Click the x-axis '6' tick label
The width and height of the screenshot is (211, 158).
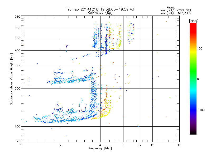click(x=123, y=145)
